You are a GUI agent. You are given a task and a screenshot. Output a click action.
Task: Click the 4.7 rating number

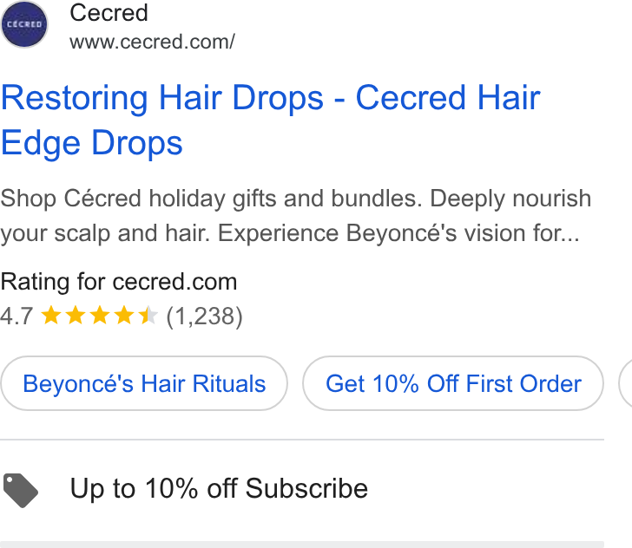click(x=16, y=316)
